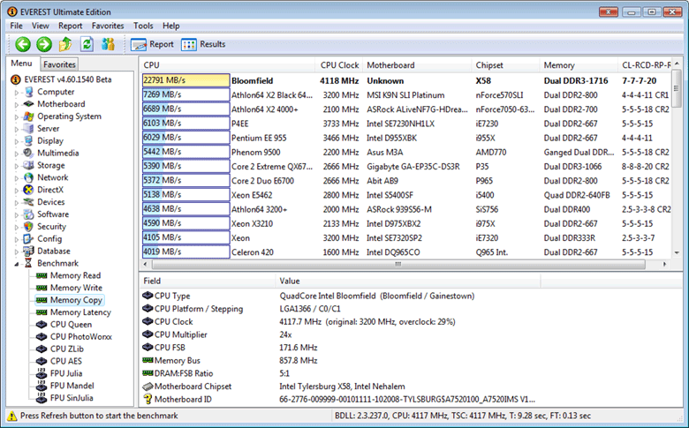Image resolution: width=689 pixels, height=428 pixels.
Task: Select CPU AES benchmark
Action: click(66, 361)
